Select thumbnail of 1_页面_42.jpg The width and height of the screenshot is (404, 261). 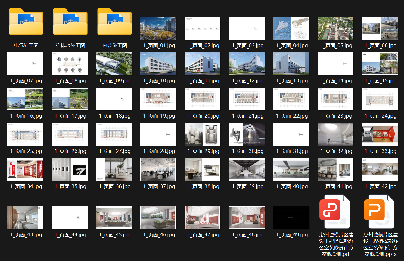[x=380, y=169]
